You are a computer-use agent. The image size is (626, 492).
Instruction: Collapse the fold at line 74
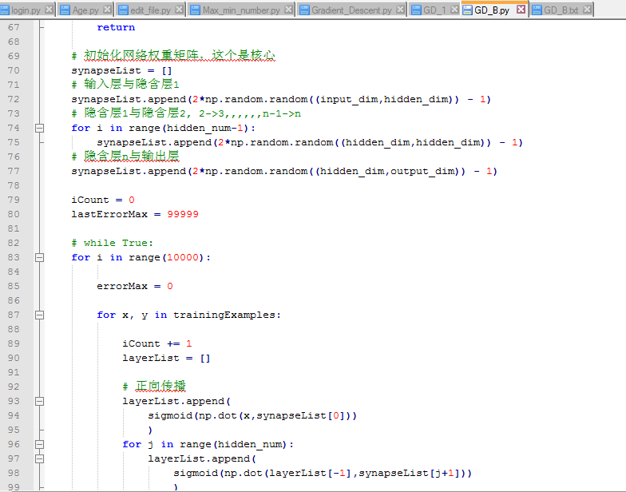40,128
